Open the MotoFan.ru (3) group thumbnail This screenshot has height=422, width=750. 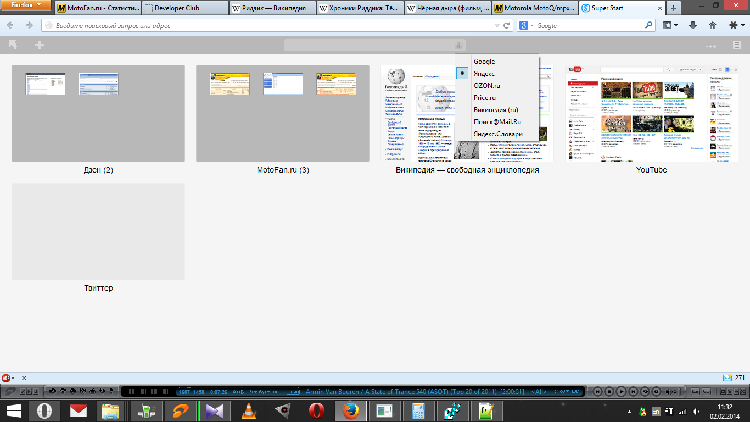(283, 113)
